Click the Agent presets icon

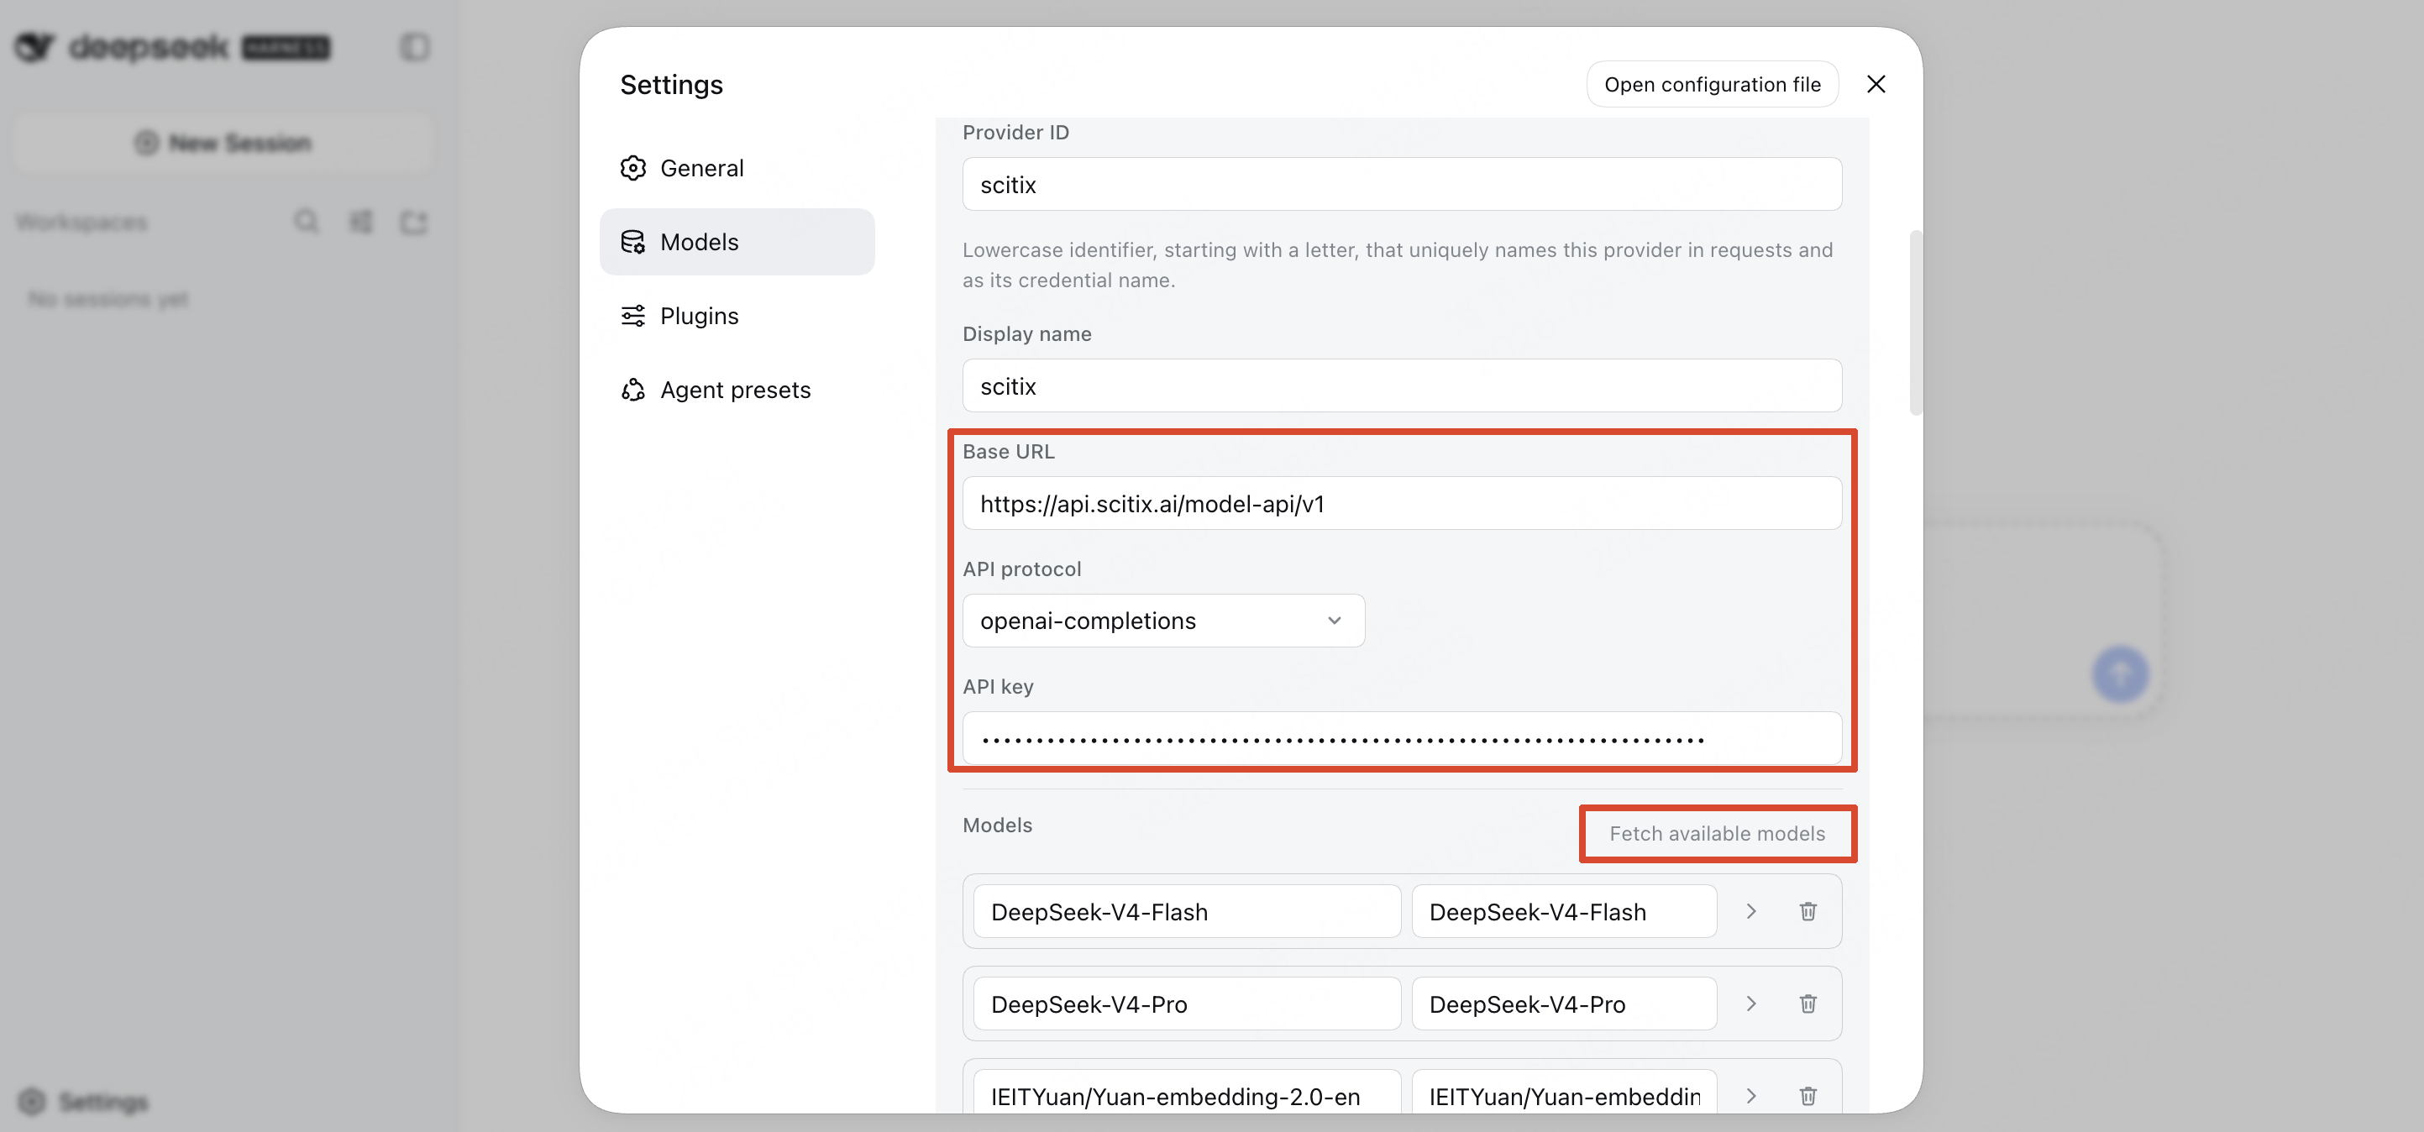[633, 390]
